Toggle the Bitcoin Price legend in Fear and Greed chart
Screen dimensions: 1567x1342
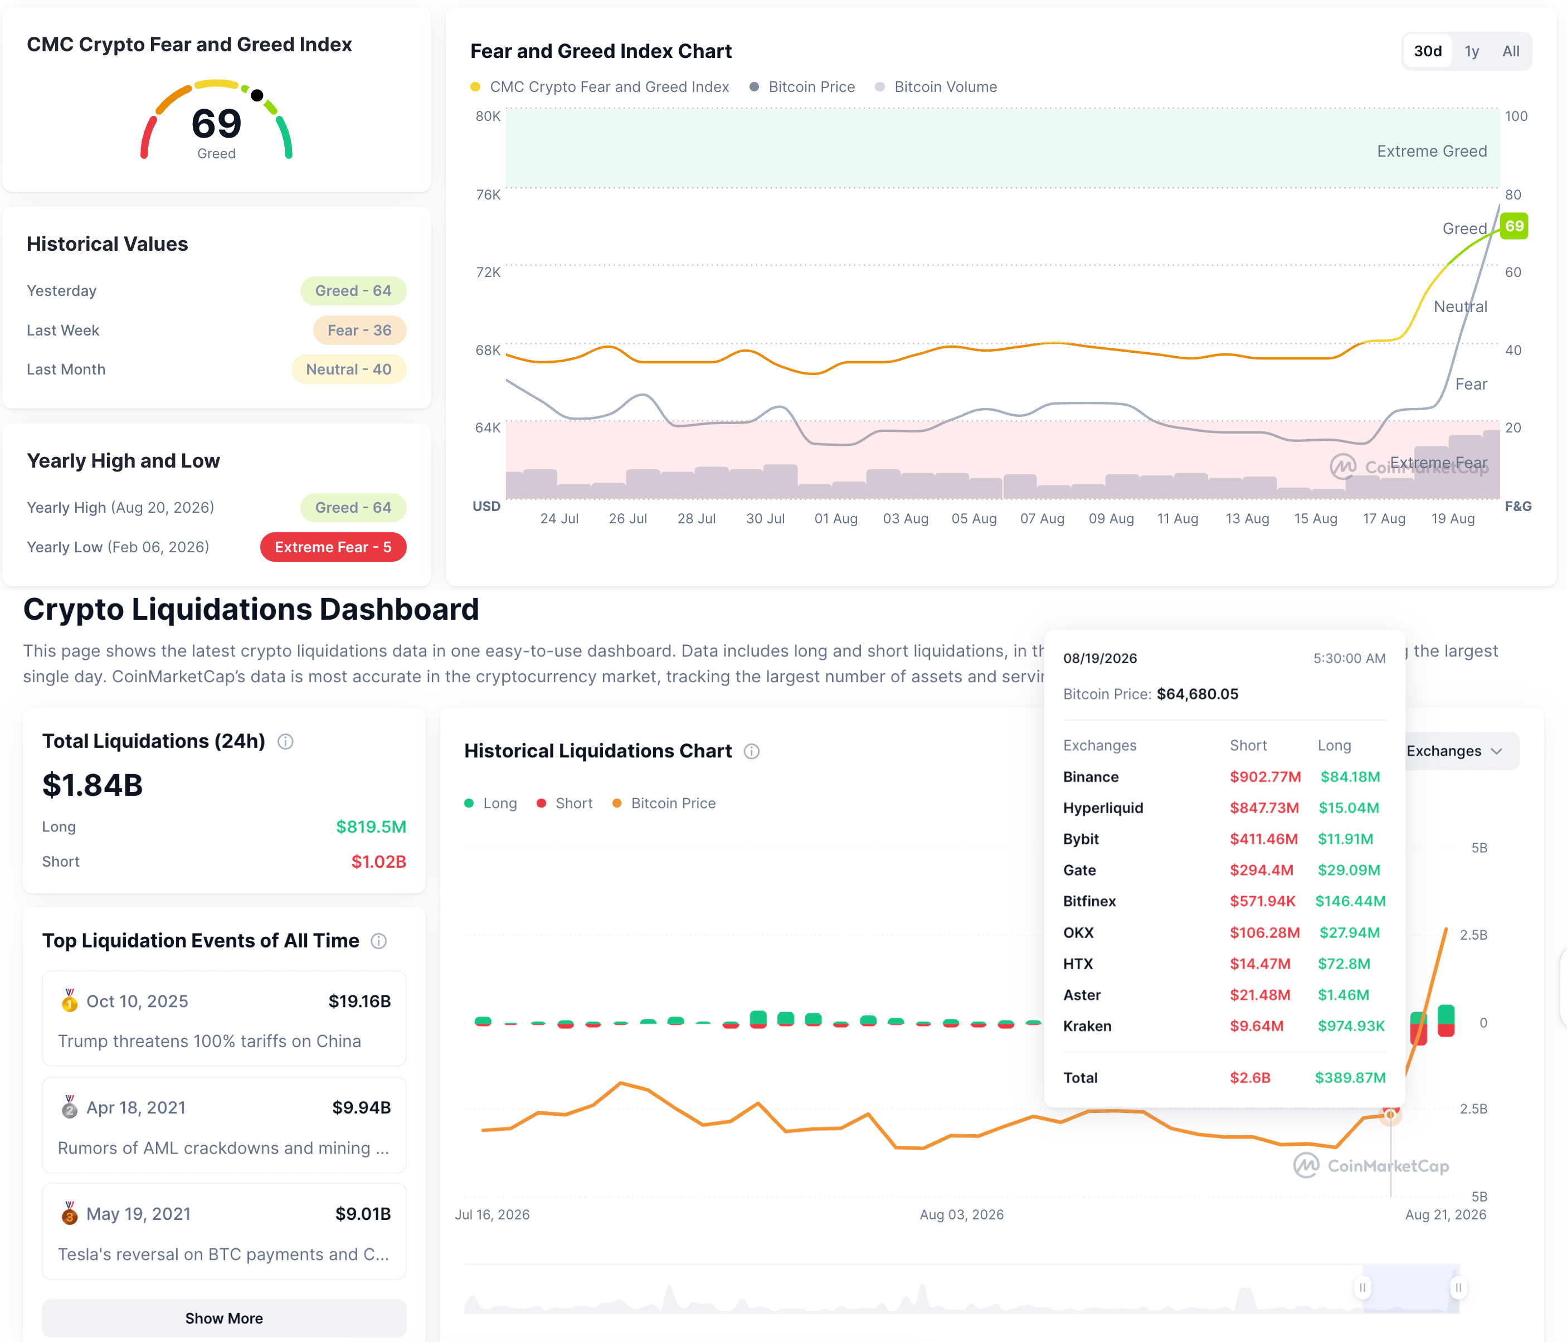[x=802, y=87]
